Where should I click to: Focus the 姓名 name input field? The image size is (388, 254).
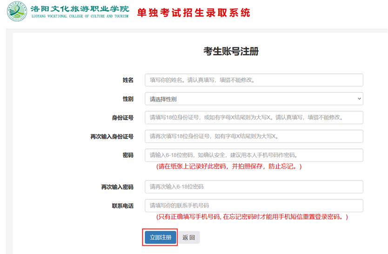point(254,80)
